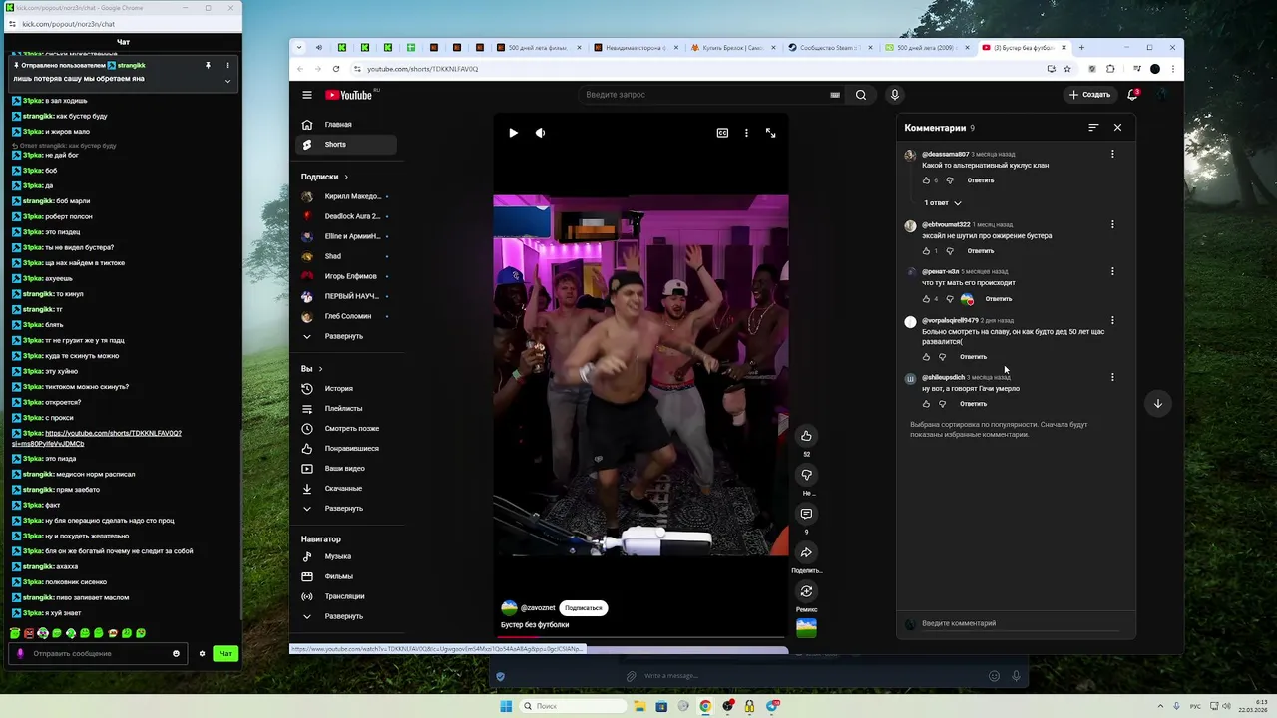Screen dimensions: 1277x718
Task: Open options for @shileupsdich comment
Action: (1112, 377)
